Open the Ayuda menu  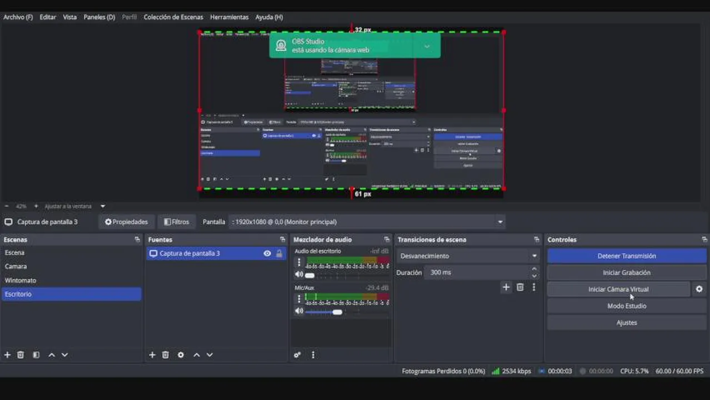pos(269,17)
